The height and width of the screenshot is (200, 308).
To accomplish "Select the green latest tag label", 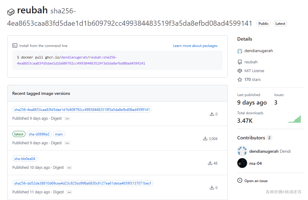I will 19,134.
